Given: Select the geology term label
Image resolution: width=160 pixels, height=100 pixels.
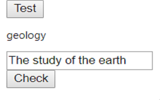Looking at the screenshot, I should point(26,35).
